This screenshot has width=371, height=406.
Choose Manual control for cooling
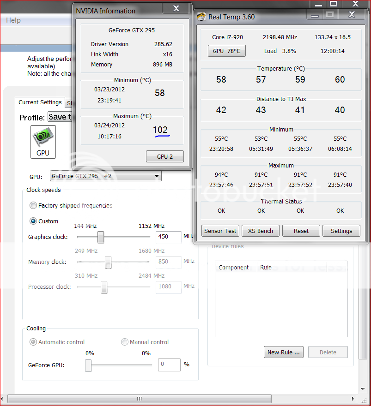(x=125, y=342)
